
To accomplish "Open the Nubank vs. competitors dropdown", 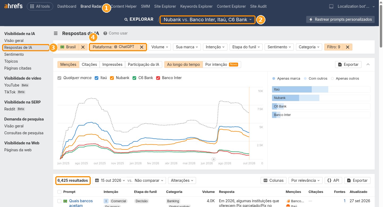I will click(207, 19).
